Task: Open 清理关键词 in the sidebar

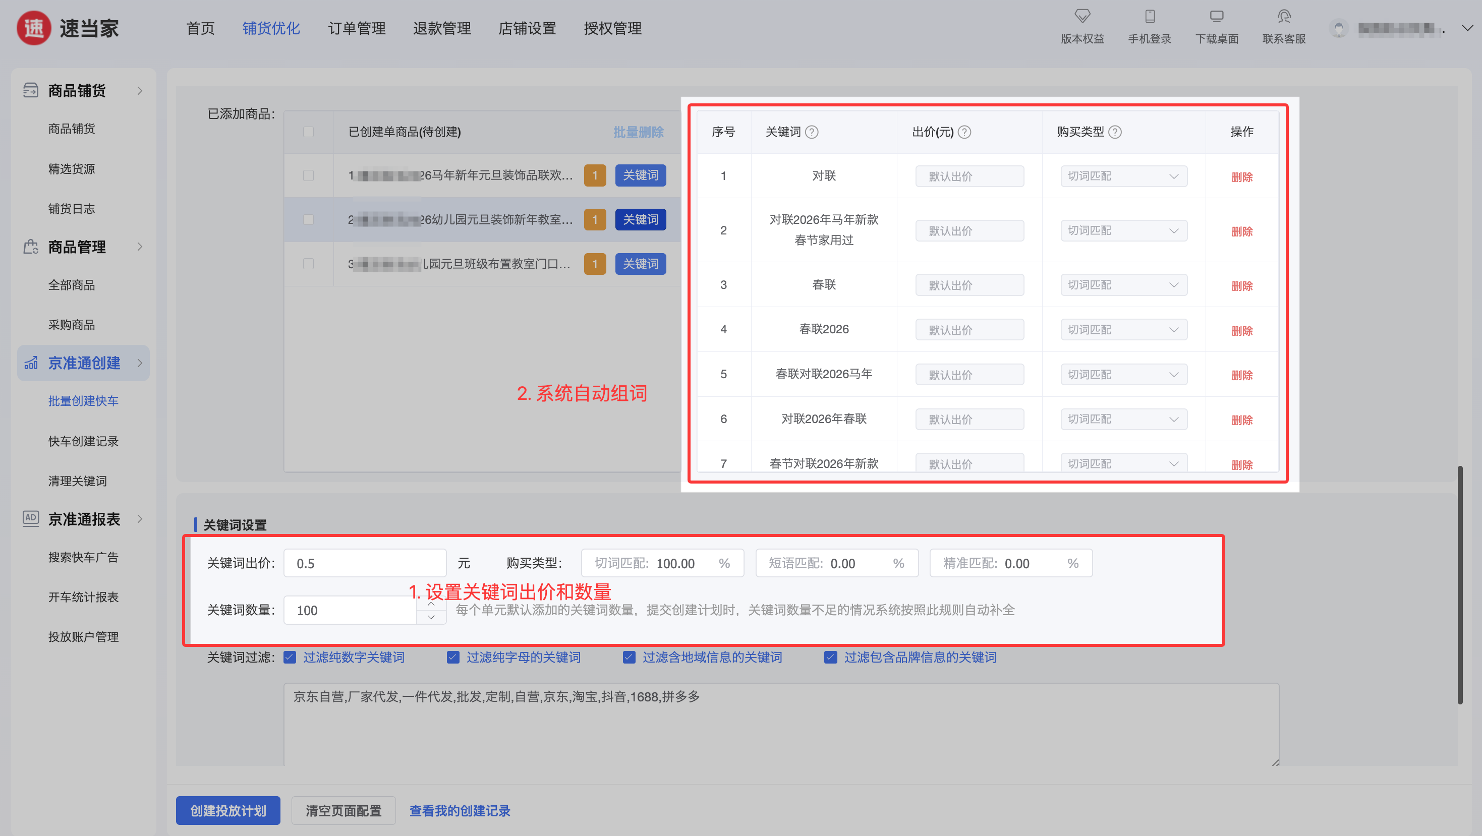Action: point(77,481)
